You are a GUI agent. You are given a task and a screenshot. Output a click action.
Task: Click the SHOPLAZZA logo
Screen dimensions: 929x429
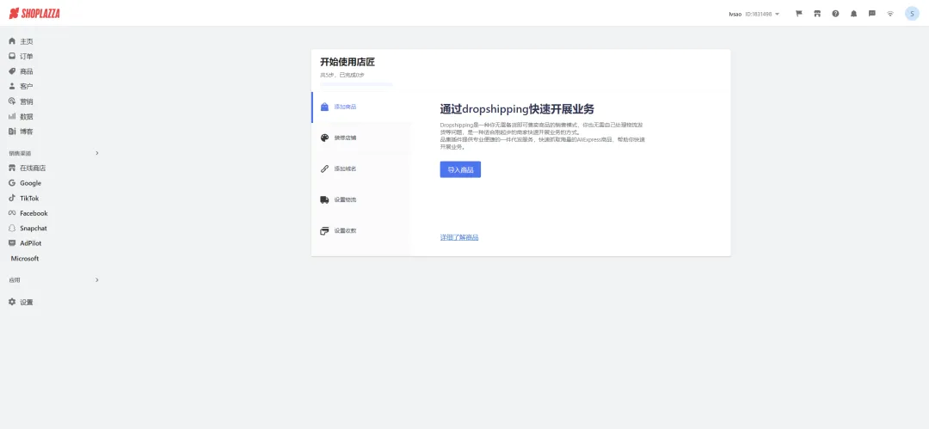tap(34, 14)
